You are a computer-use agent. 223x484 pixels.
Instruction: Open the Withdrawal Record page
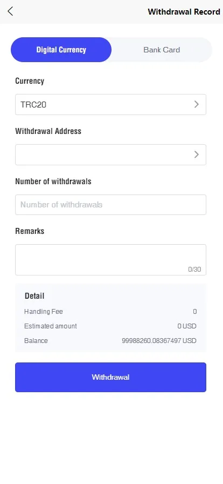pyautogui.click(x=184, y=12)
